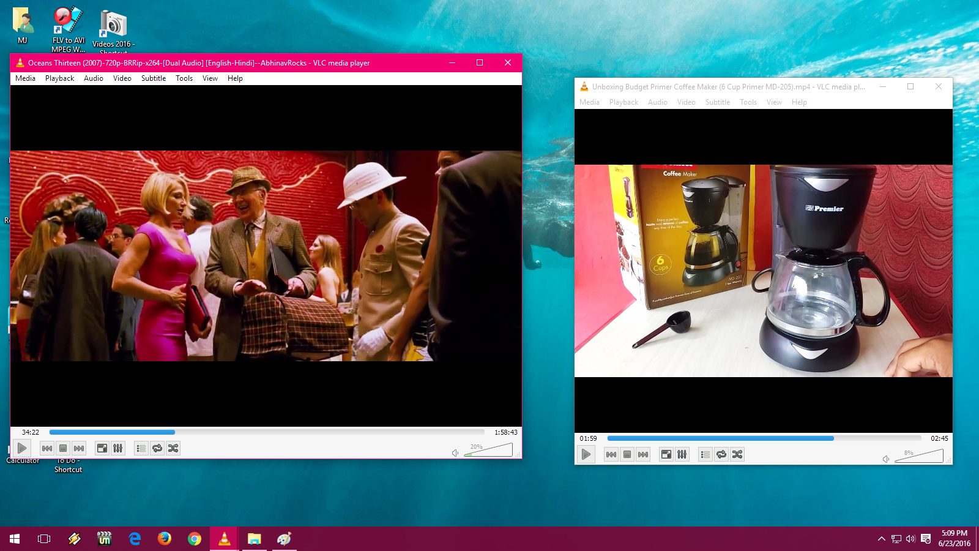Stop playback of the coffee maker video
The image size is (979, 551).
click(x=627, y=454)
